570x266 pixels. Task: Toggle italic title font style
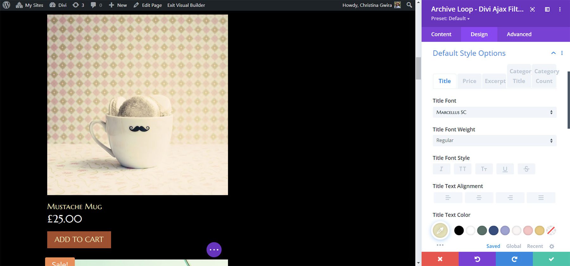click(x=441, y=169)
